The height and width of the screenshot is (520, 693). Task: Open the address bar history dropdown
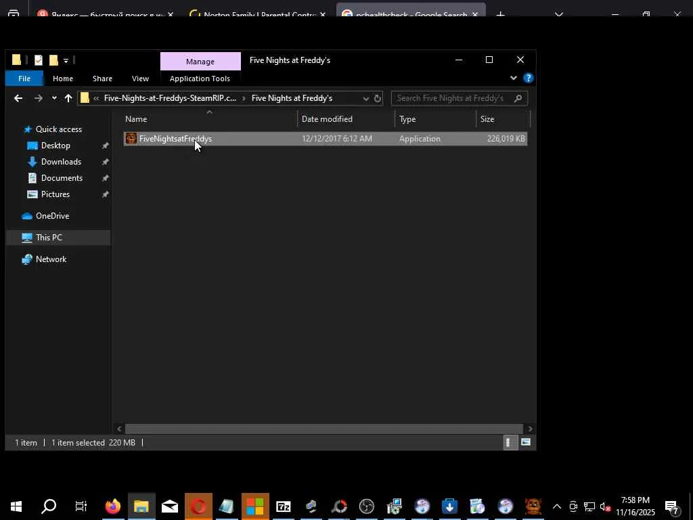click(365, 99)
